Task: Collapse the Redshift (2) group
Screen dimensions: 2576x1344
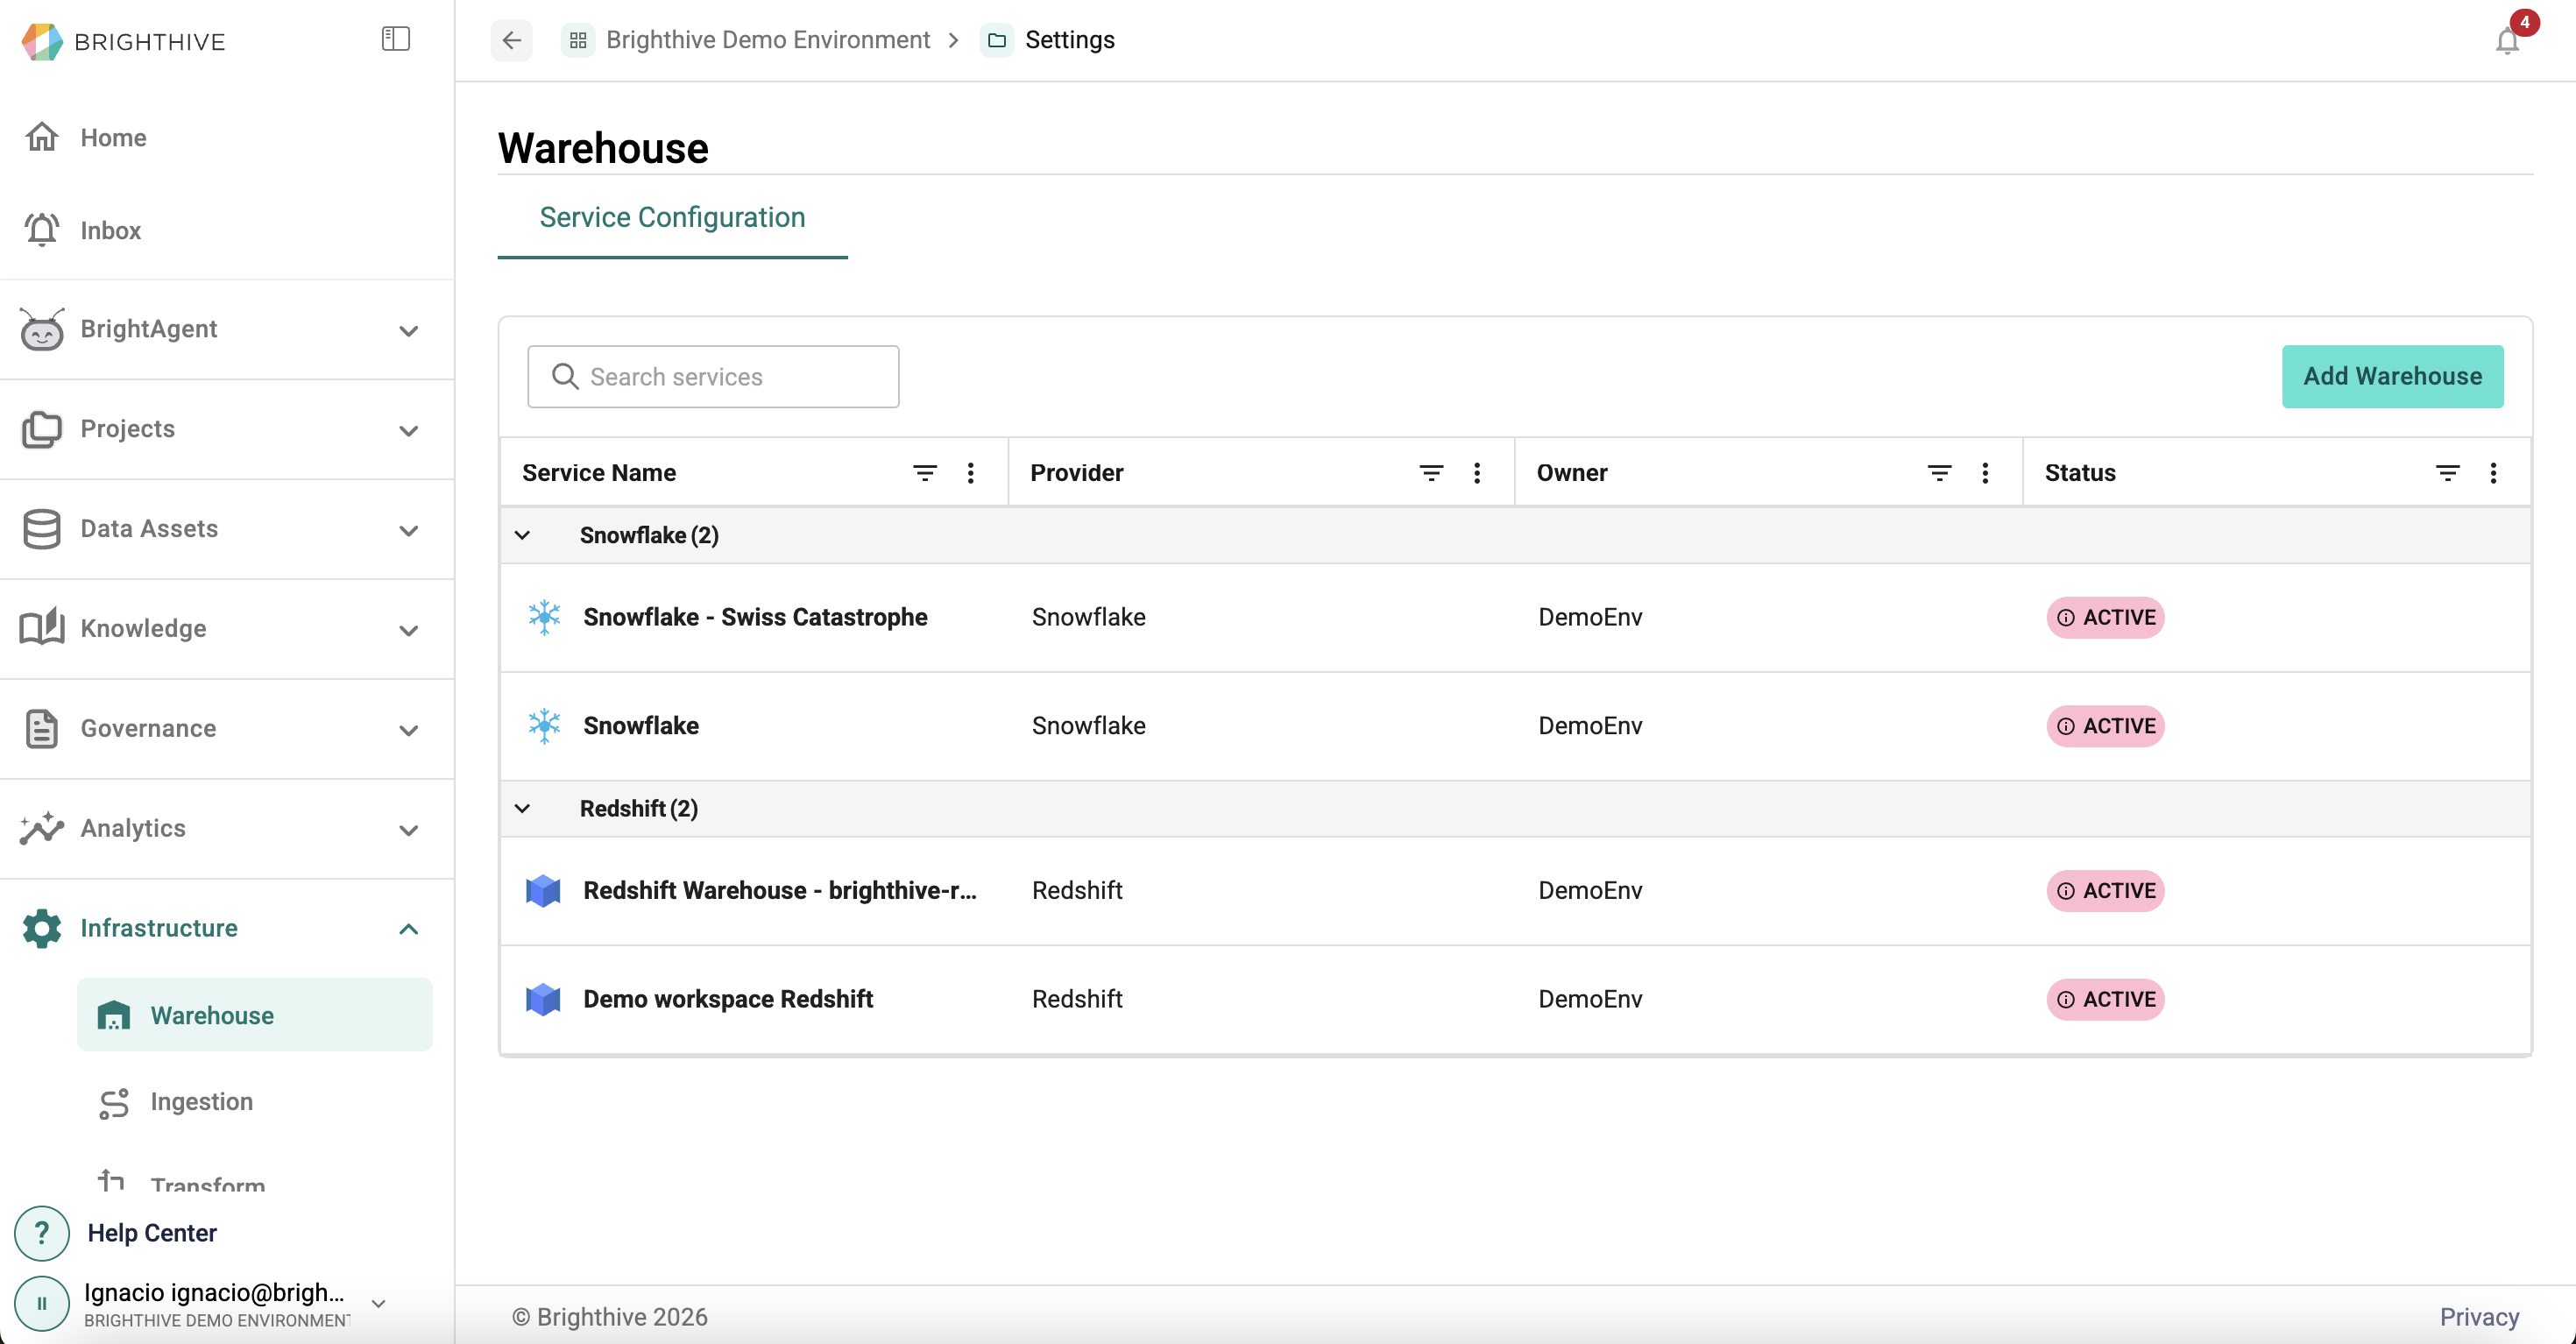Action: pos(522,808)
